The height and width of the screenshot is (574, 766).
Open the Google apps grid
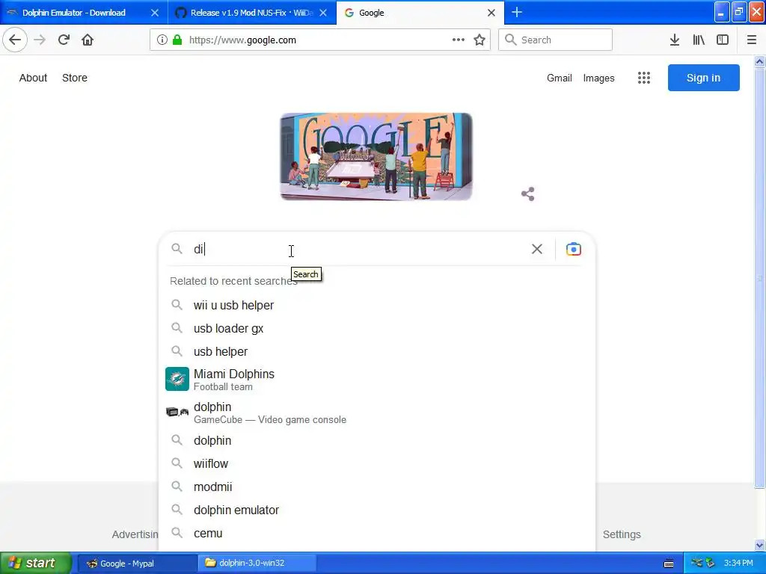pos(644,78)
